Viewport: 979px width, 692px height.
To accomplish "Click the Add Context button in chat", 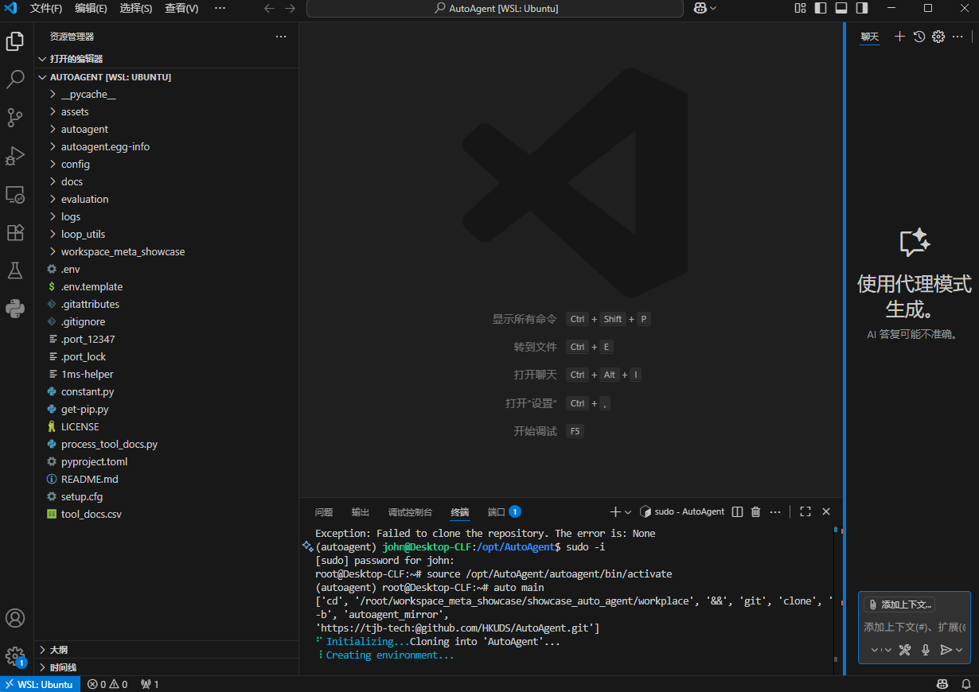I will pos(899,605).
